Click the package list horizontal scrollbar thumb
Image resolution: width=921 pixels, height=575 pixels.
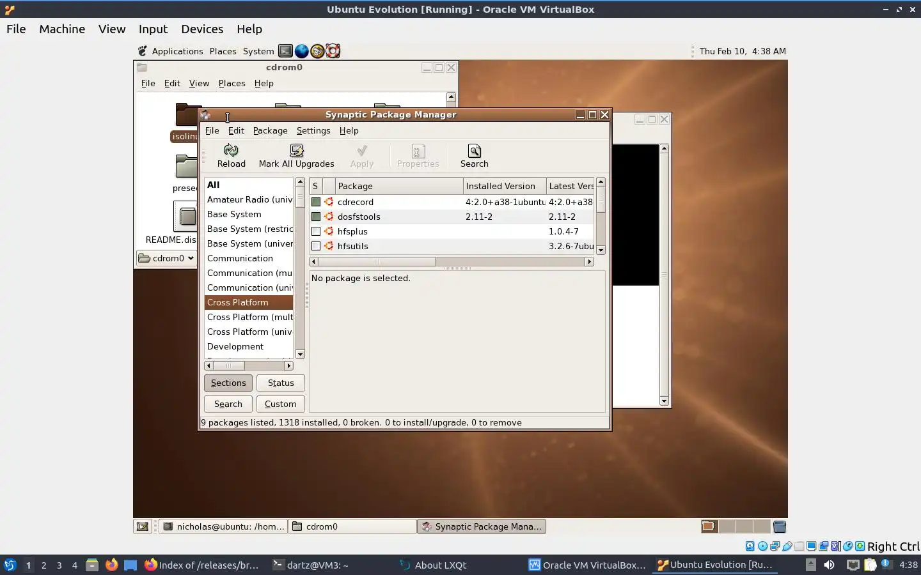pos(377,261)
